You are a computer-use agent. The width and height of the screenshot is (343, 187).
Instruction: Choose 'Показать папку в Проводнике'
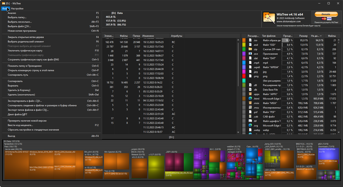52,66
